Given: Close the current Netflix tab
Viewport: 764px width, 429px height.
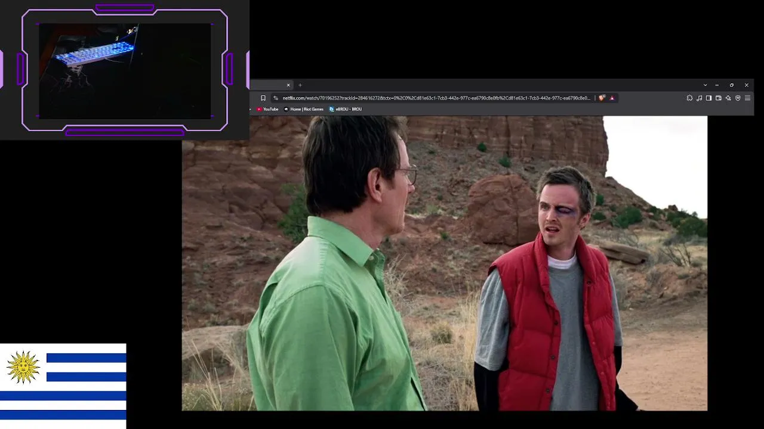Looking at the screenshot, I should pos(288,85).
